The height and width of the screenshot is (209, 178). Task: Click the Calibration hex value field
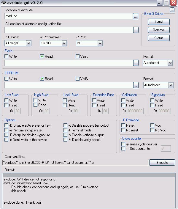pos(135,111)
